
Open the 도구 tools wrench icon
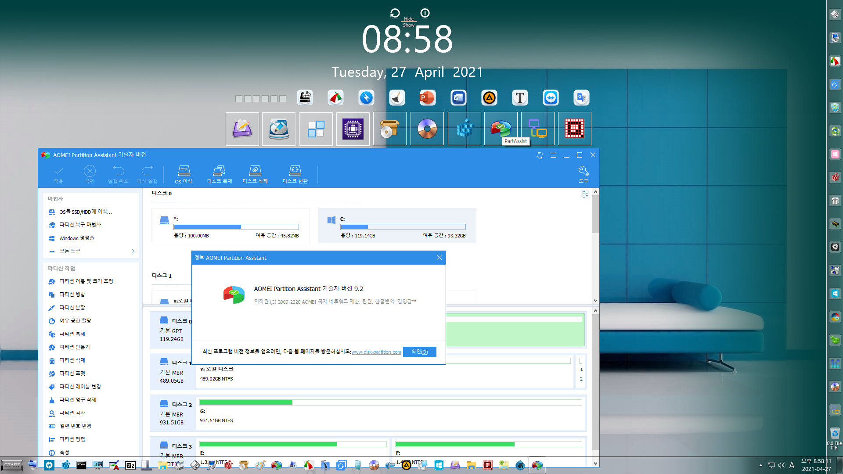584,174
